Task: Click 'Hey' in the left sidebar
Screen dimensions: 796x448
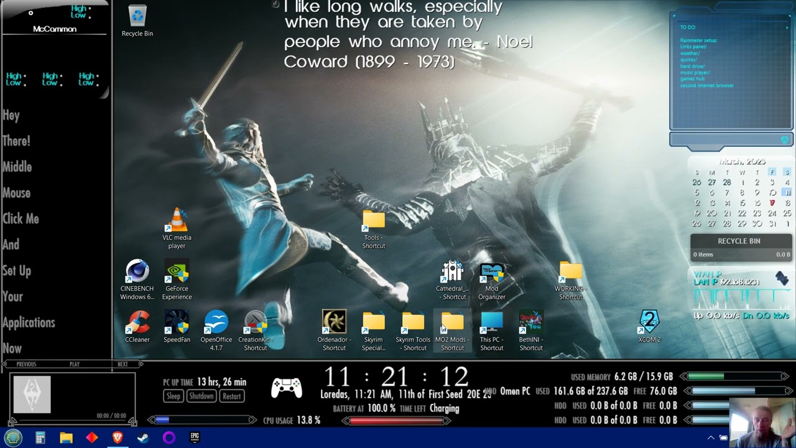Action: pyautogui.click(x=11, y=116)
